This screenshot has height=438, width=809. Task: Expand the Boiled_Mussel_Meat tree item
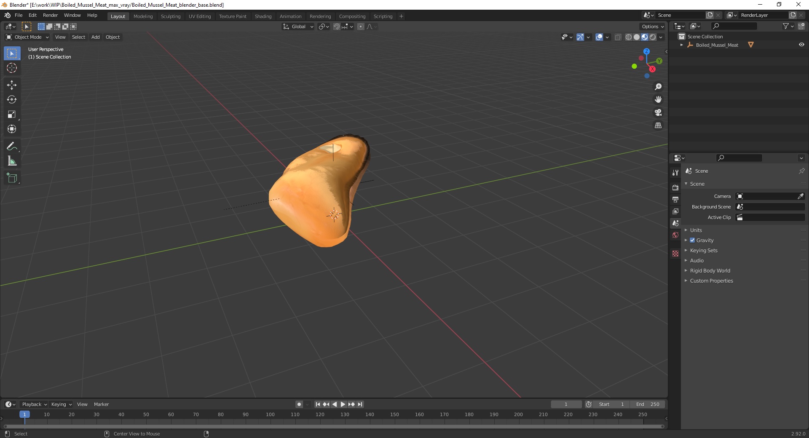[681, 45]
